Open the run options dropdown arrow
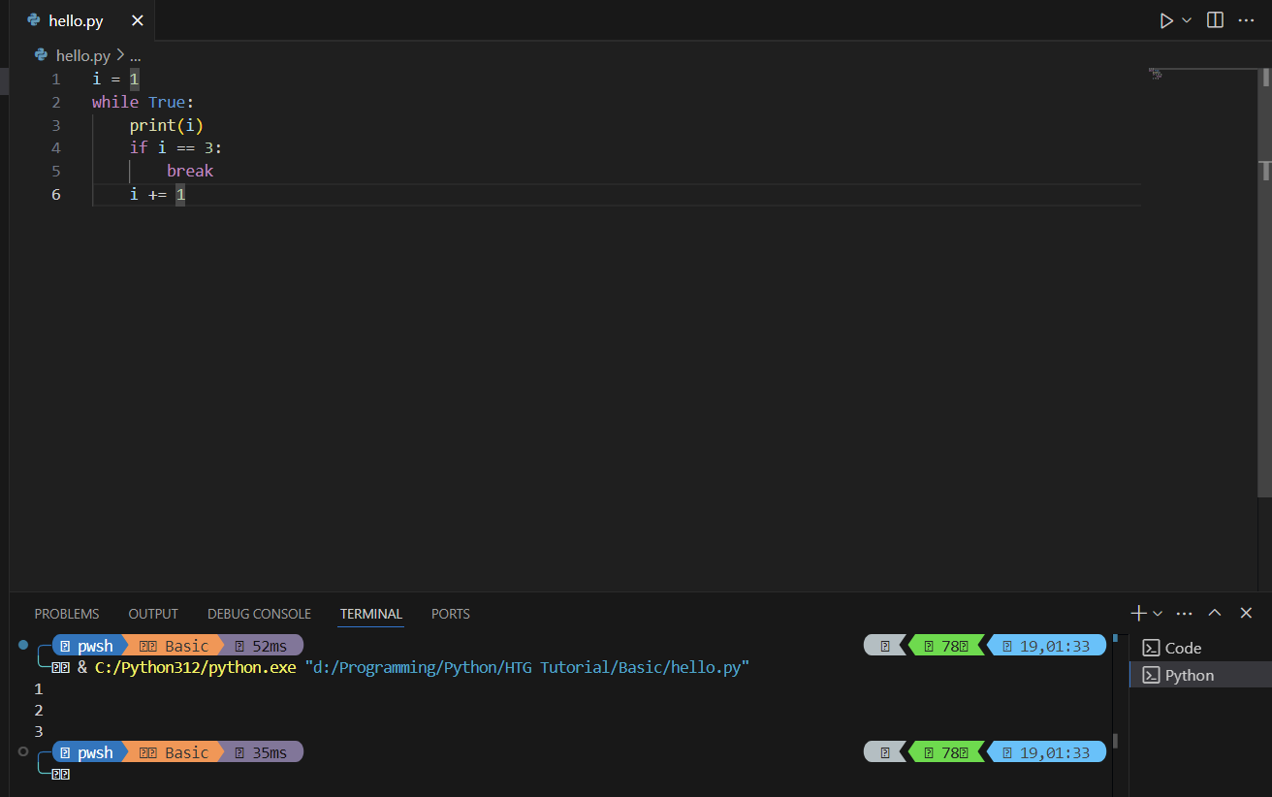Viewport: 1272px width, 797px height. click(1187, 20)
